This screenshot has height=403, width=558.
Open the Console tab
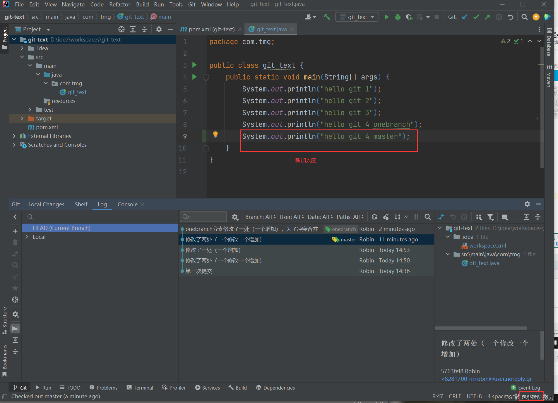click(x=127, y=204)
